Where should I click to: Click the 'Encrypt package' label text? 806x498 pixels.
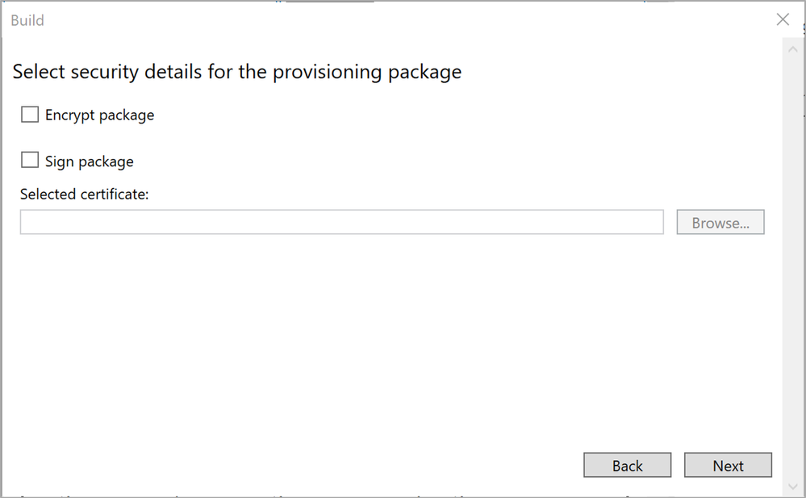tap(99, 115)
